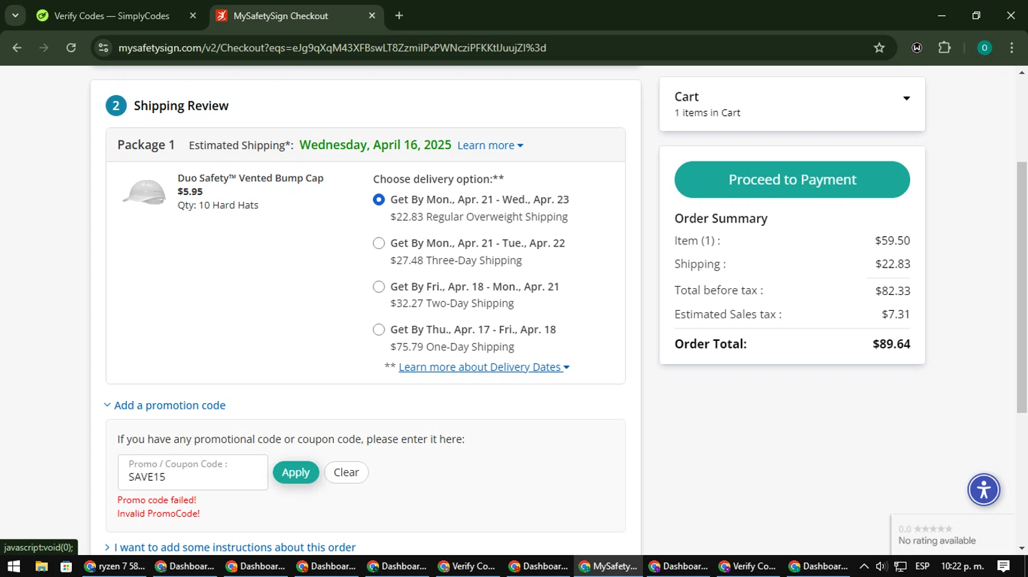
Task: Choose $75.79 One-Day Shipping option
Action: coord(379,330)
